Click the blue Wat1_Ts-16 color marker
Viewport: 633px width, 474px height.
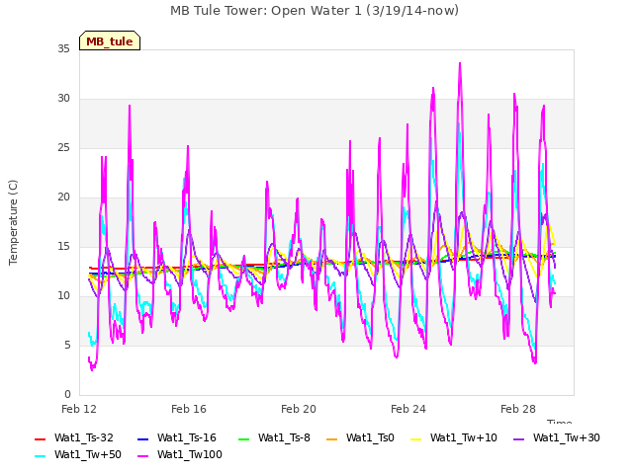[x=142, y=438]
